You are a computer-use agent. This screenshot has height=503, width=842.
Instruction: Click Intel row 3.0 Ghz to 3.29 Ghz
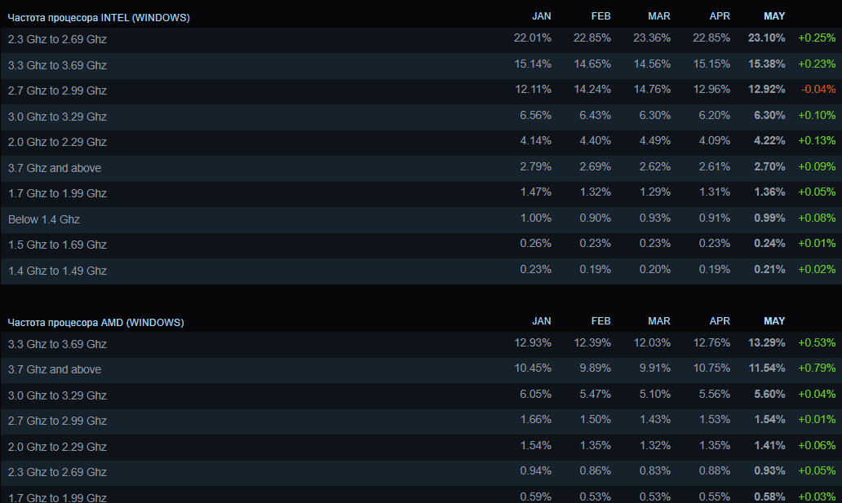pyautogui.click(x=57, y=117)
